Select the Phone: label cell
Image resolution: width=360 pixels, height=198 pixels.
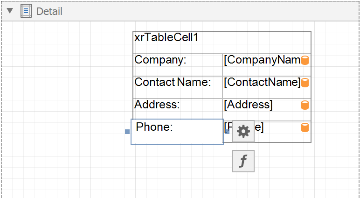[177, 132]
